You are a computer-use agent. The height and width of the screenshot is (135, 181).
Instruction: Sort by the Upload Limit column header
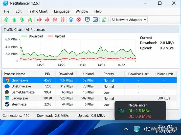[164, 74]
